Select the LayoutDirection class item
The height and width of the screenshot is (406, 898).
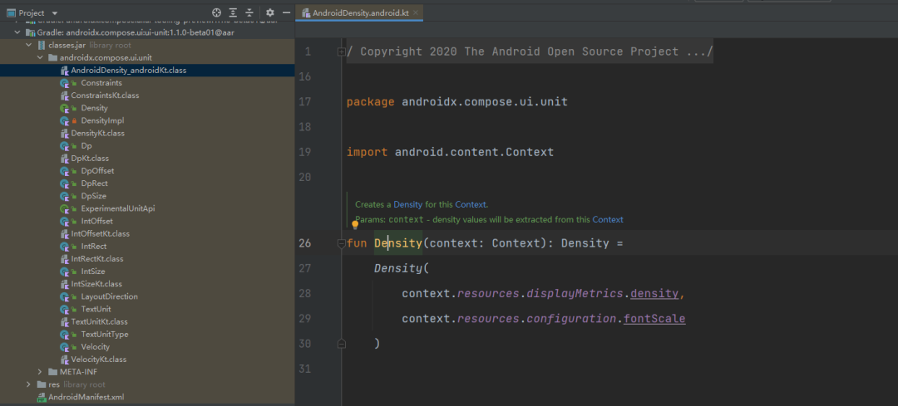[x=109, y=296]
